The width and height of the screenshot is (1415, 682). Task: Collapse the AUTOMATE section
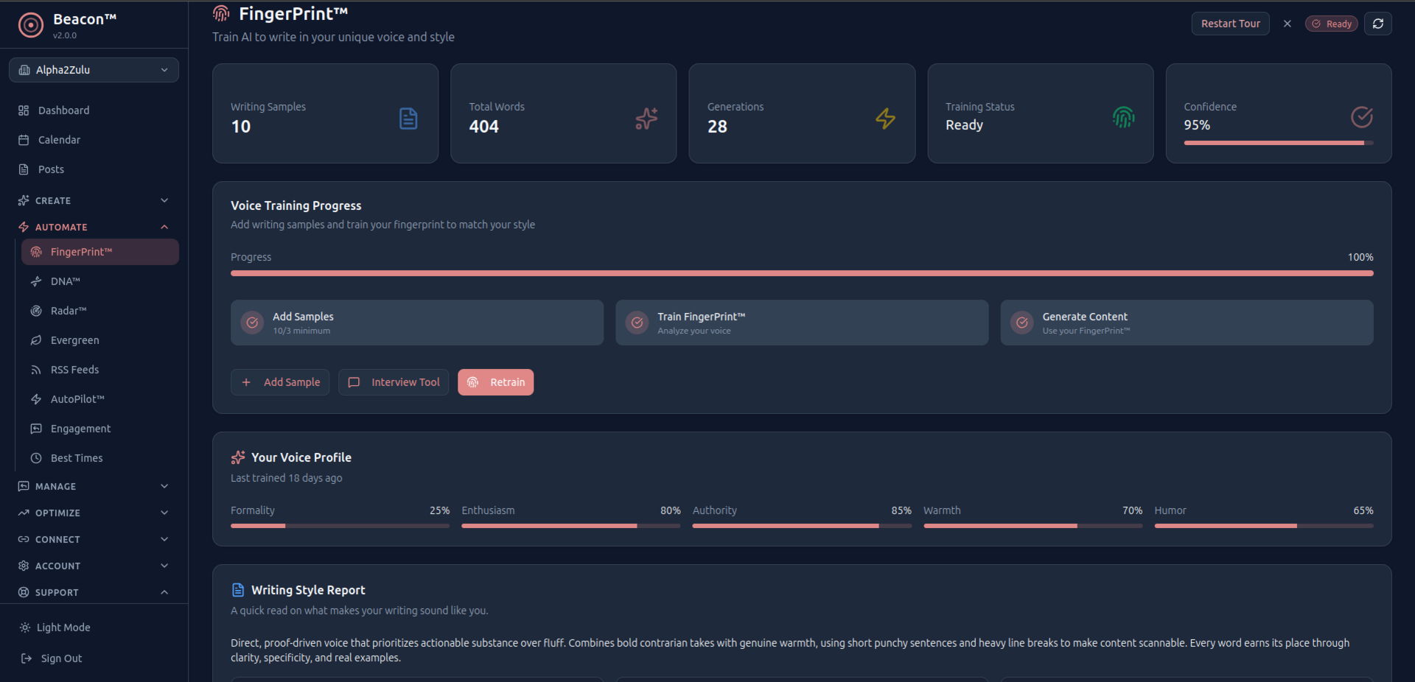tap(94, 226)
